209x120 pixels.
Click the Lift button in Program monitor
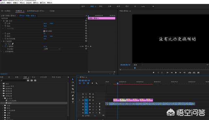click(x=190, y=73)
